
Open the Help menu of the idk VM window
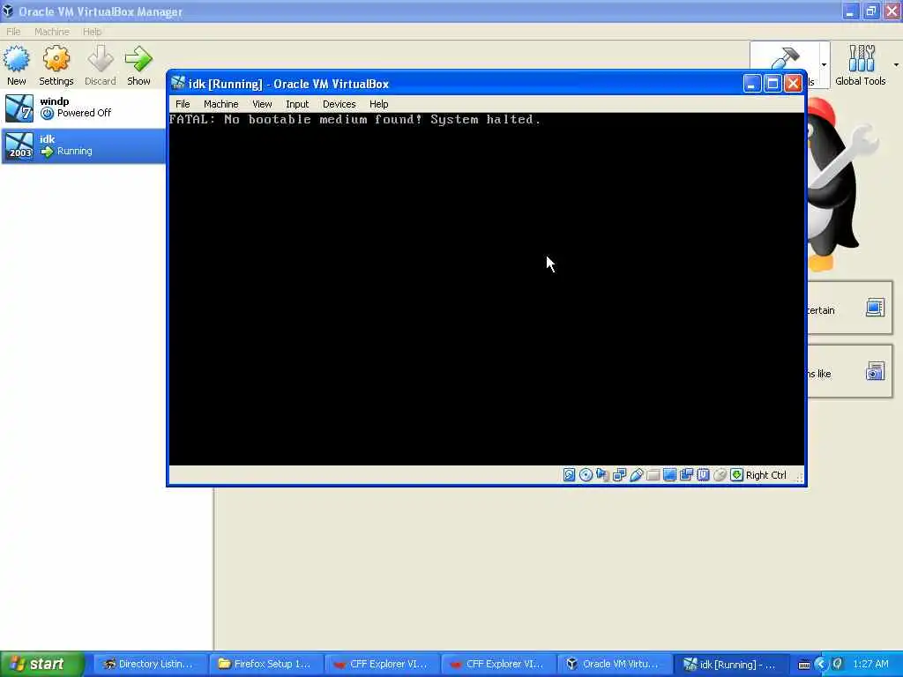(x=378, y=104)
